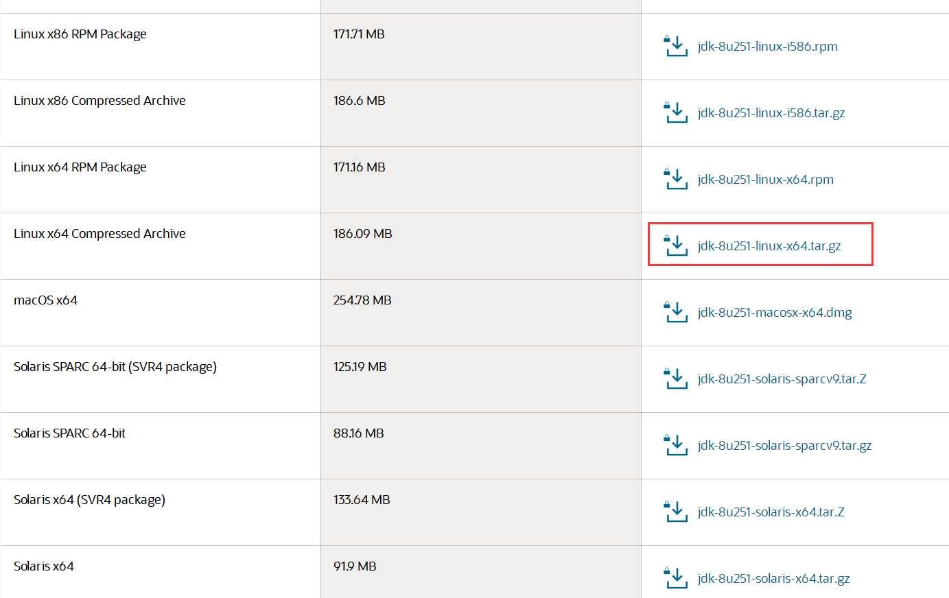Image resolution: width=949 pixels, height=598 pixels.
Task: Click the 171.16 MB file size
Action: point(360,167)
